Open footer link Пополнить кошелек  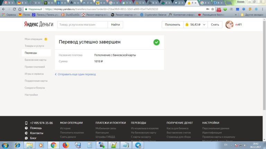click(x=72, y=132)
